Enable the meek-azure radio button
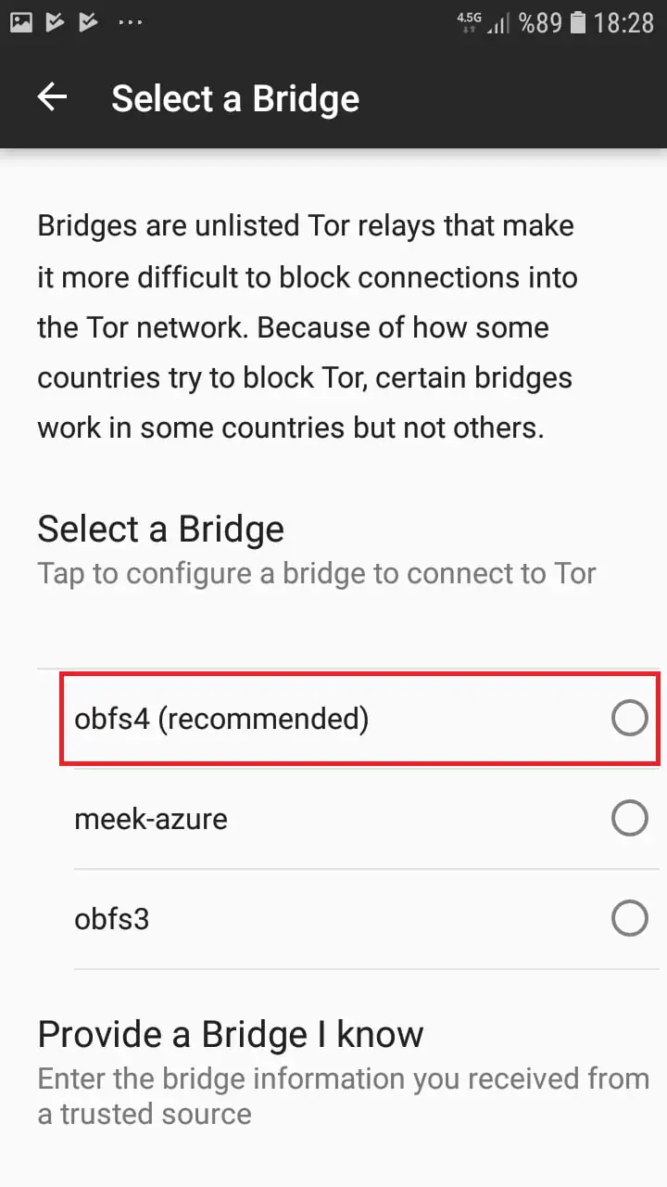Screen dimensions: 667x1187 point(629,818)
